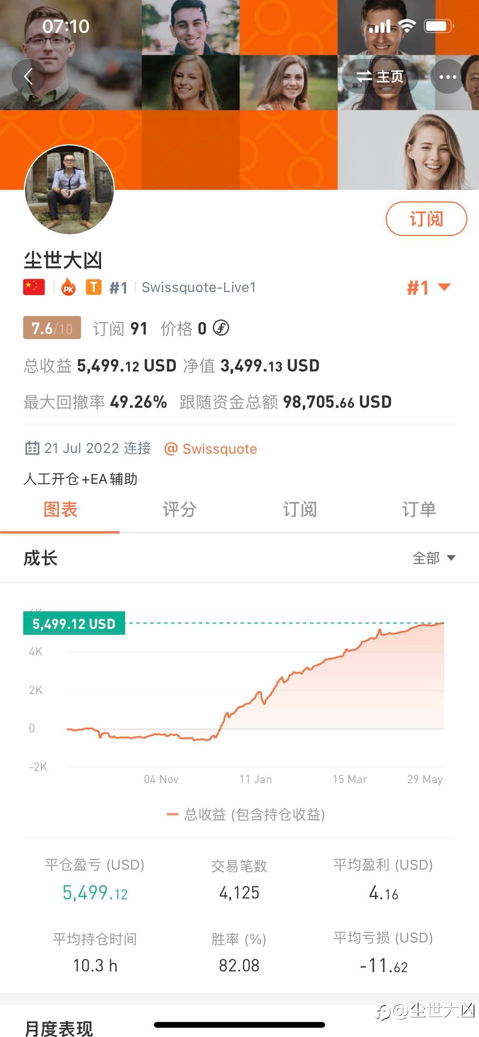Switch to the 评分 rating tab
This screenshot has height=1037, width=479.
click(179, 510)
